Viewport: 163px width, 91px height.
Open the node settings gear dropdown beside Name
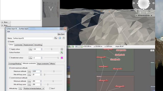(56, 38)
